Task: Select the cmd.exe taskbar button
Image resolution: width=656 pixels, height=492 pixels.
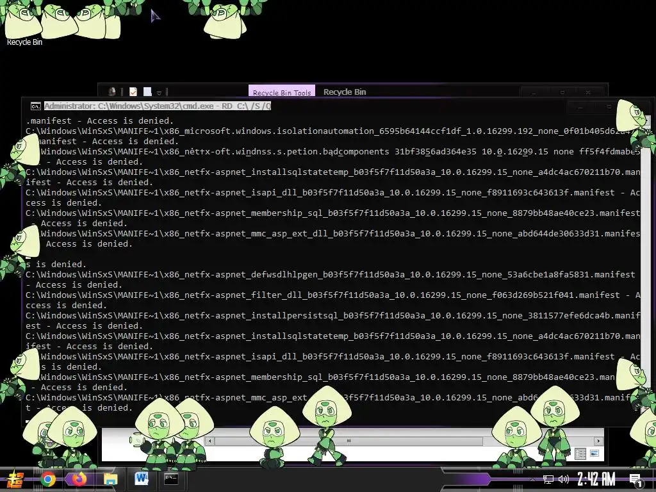Action: point(170,479)
